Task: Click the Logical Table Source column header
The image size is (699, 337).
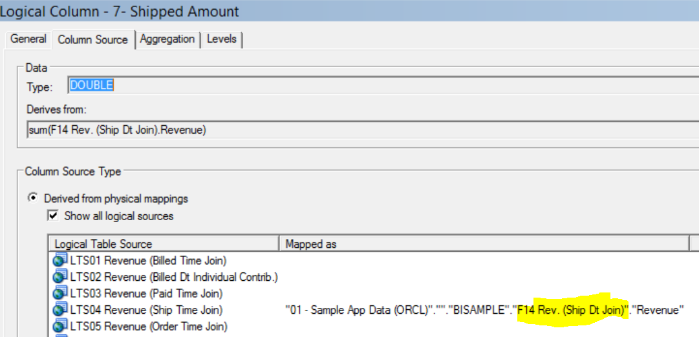Action: (x=164, y=244)
